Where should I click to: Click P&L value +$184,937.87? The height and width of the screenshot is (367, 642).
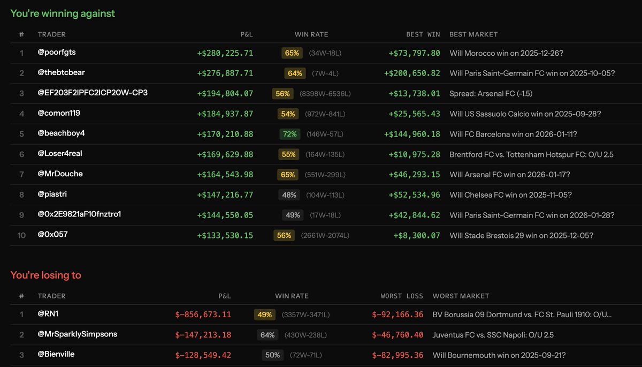tap(225, 114)
